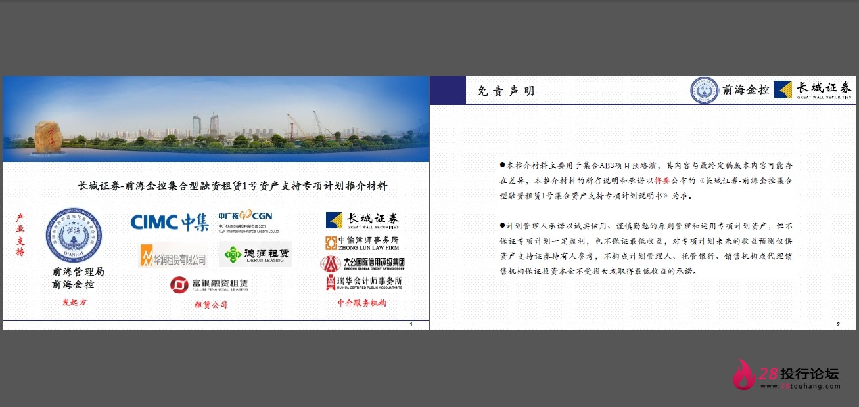This screenshot has width=859, height=407.
Task: Select the 华润租赁有限公司 logo
Action: [x=173, y=255]
